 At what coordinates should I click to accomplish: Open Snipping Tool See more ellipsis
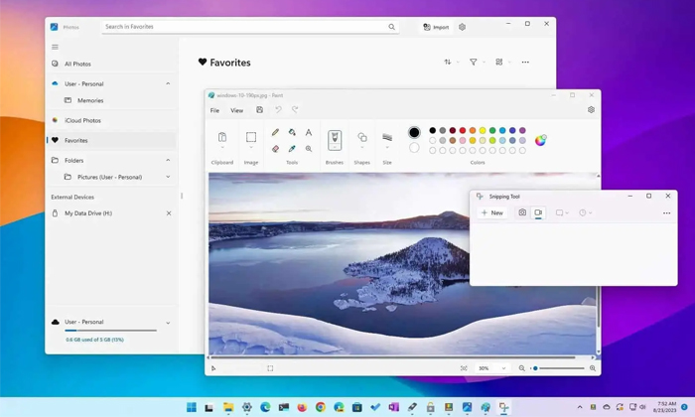click(666, 213)
